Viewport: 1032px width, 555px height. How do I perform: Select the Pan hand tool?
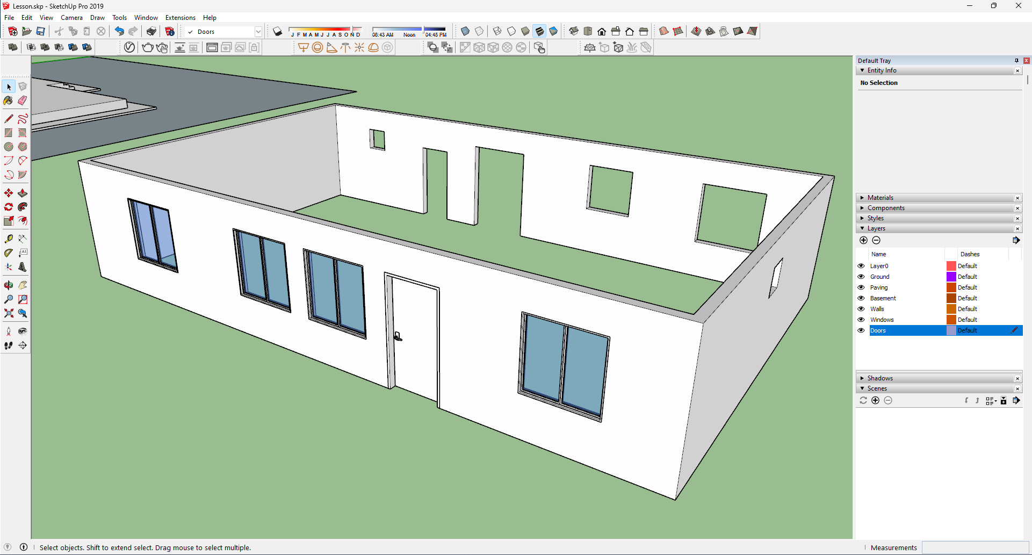[x=23, y=285]
